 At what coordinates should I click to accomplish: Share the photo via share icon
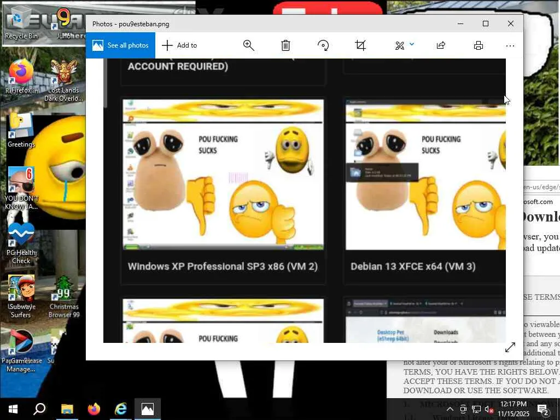point(441,45)
